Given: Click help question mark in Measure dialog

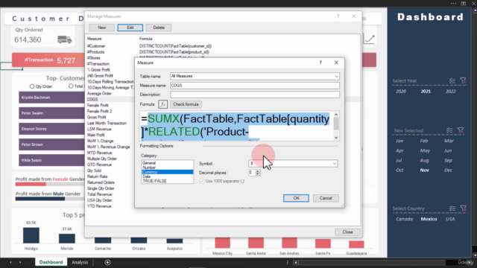Looking at the screenshot, I should click(320, 63).
